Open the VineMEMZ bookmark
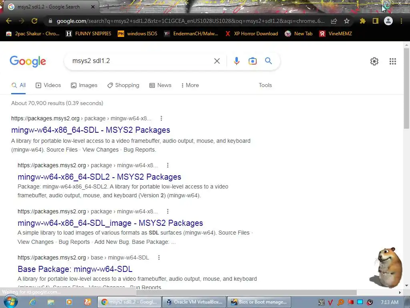The image size is (410, 308). coord(336,34)
